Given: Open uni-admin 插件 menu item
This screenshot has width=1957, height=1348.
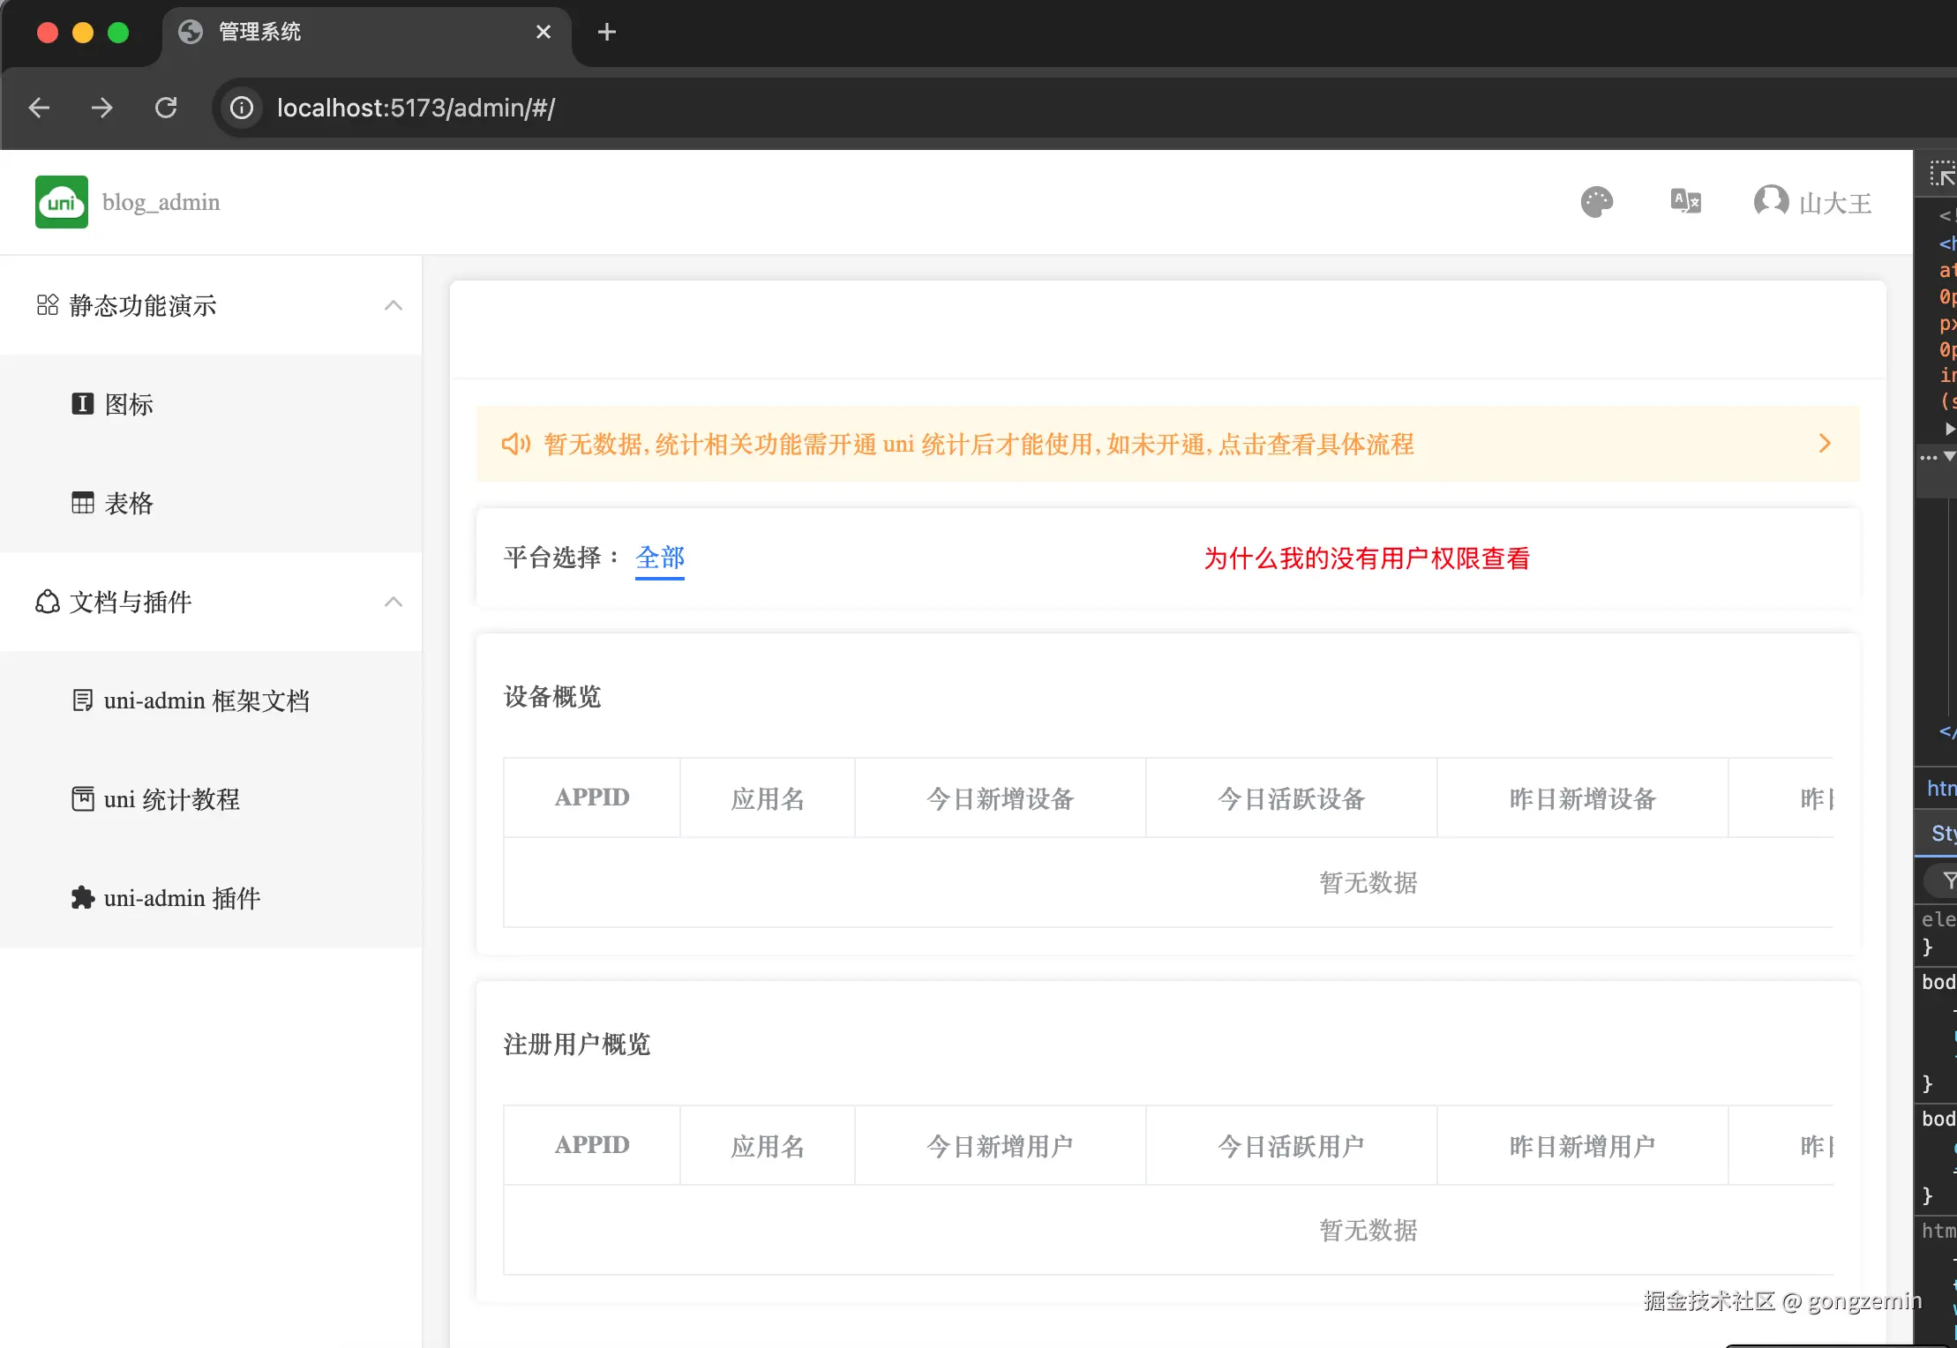Looking at the screenshot, I should click(182, 898).
